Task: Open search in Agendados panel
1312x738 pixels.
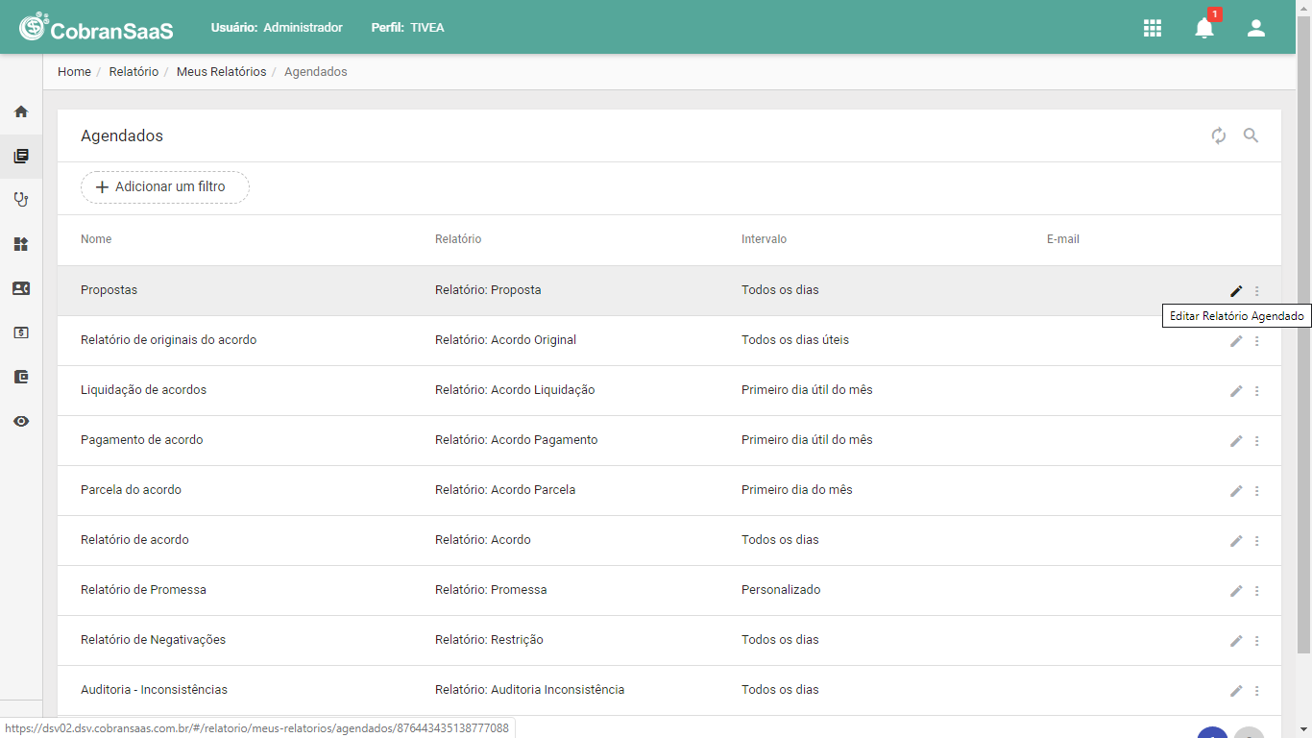Action: click(x=1251, y=135)
